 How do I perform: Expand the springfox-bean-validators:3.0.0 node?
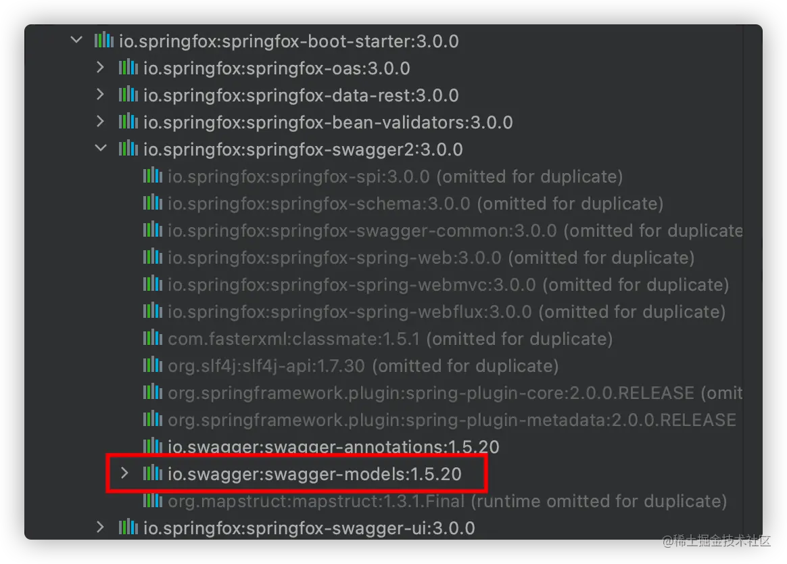tap(100, 122)
